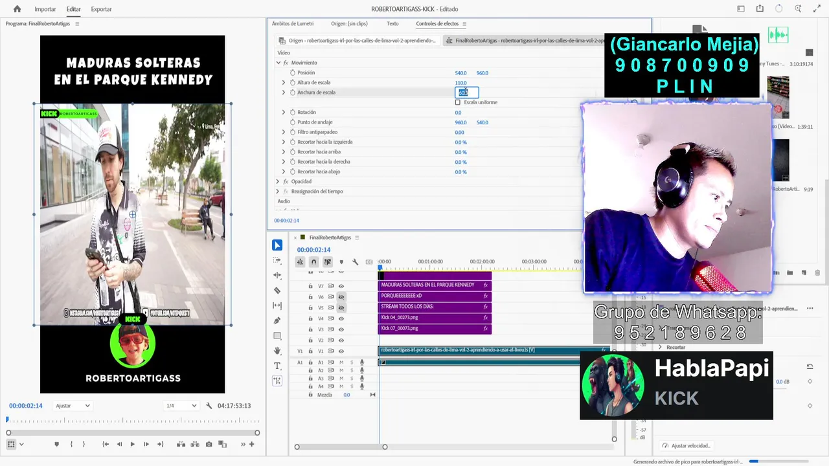Show hidden track V6
The height and width of the screenshot is (466, 829).
tap(341, 297)
